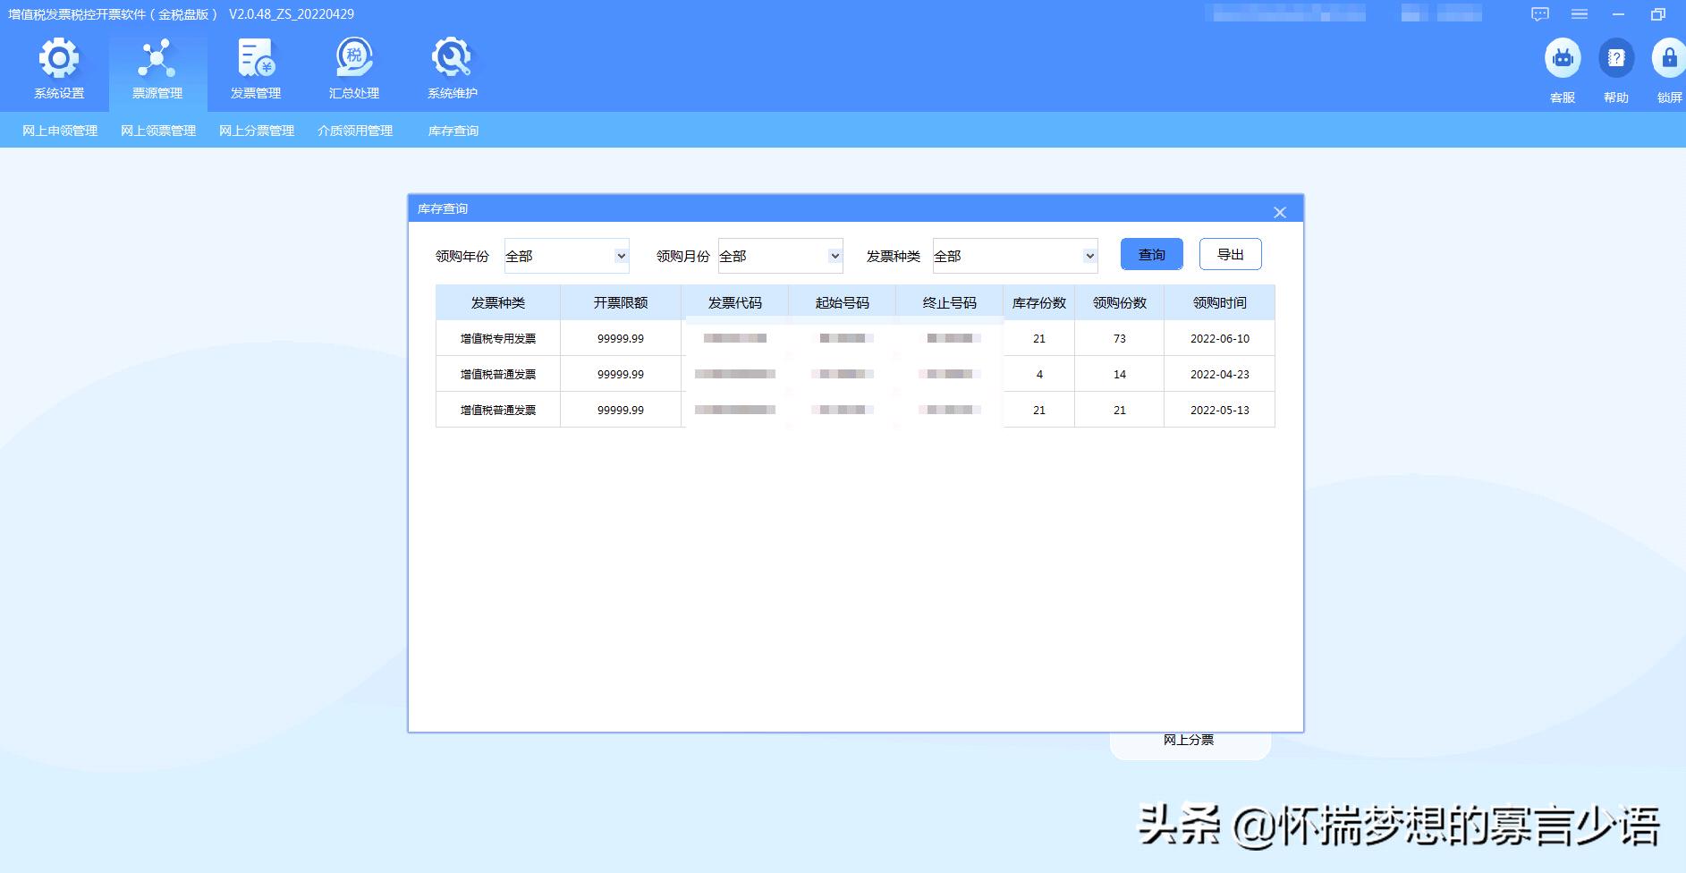The image size is (1686, 873).
Task: Open the hamburger menu in the title bar
Action: click(x=1579, y=13)
